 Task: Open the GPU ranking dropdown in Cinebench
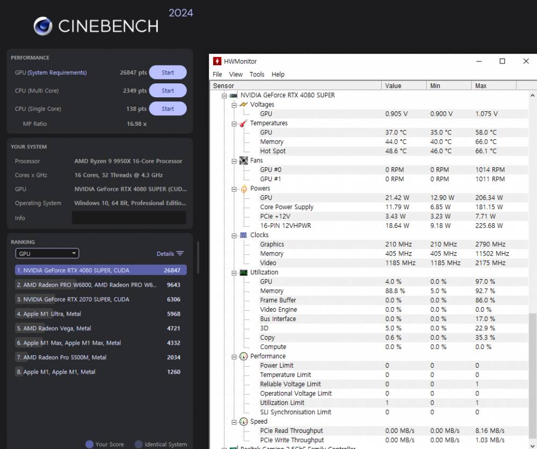47,253
